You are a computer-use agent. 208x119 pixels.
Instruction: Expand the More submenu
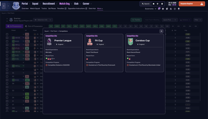[x=100, y=9]
